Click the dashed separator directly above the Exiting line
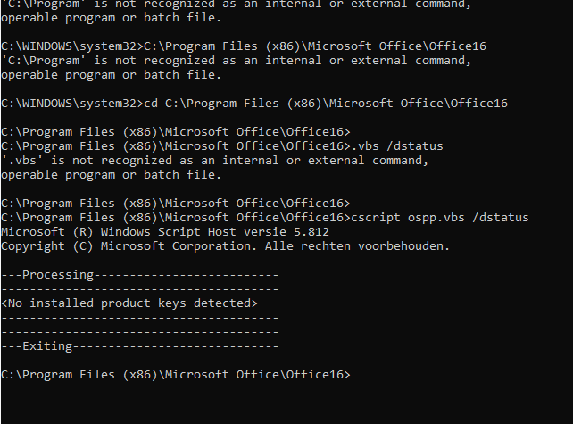This screenshot has height=424, width=573. coord(140,332)
